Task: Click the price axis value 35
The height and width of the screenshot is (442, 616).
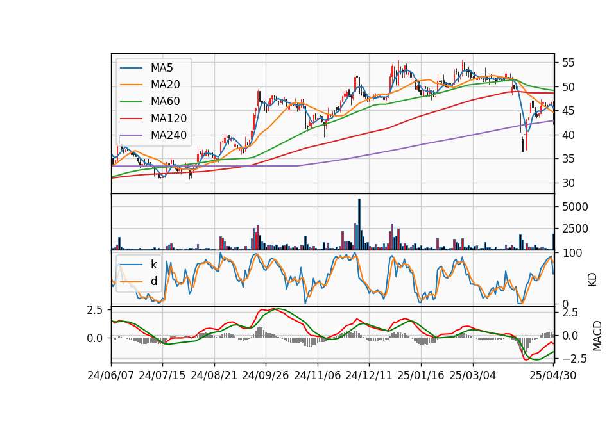Action: pos(568,159)
